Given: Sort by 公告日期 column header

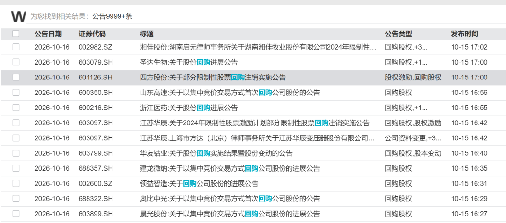Looking at the screenshot, I should 48,34.
